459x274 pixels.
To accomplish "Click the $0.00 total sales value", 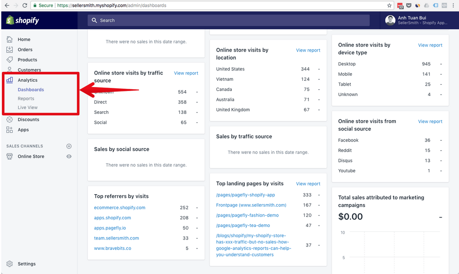I will tap(351, 217).
